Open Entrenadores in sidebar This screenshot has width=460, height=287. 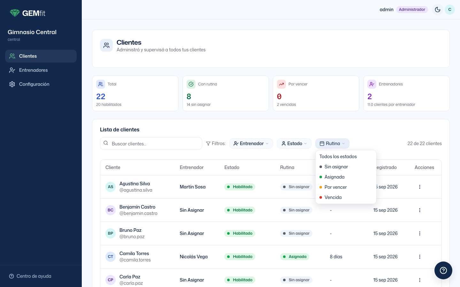pos(41,70)
